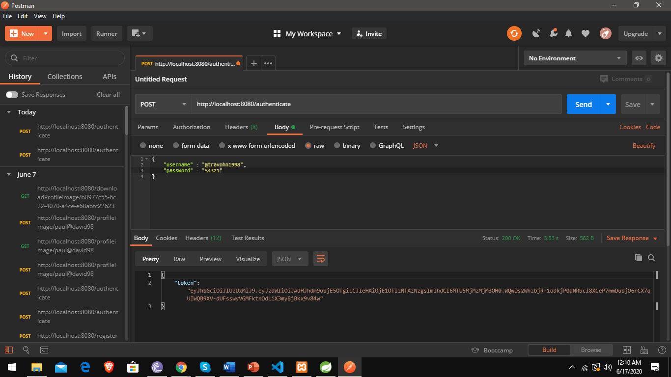Open the Save button dropdown arrow
The image size is (671, 377).
click(x=652, y=104)
